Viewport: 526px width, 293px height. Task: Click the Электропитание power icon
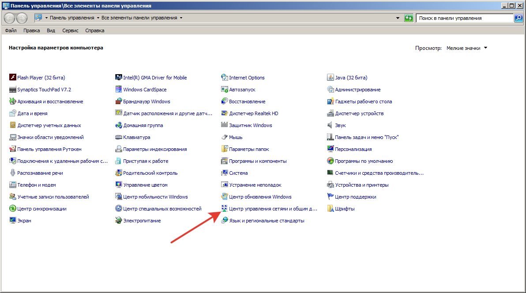[x=118, y=221]
